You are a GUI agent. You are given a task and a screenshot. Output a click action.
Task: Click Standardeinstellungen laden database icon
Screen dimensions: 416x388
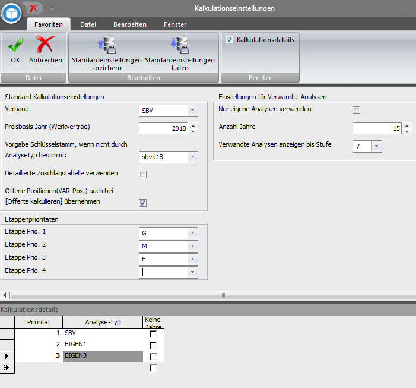(x=179, y=45)
